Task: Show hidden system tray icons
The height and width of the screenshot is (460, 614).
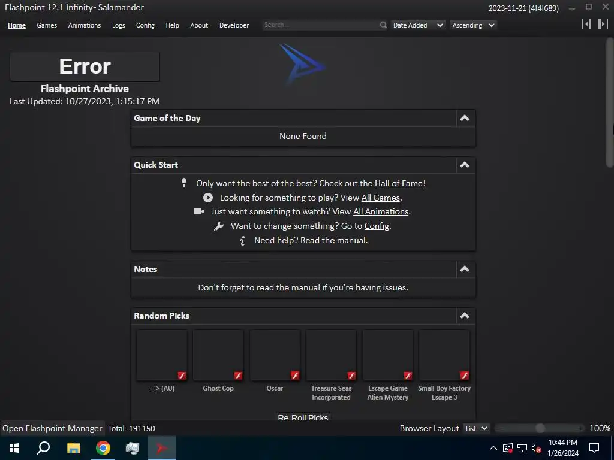Action: pyautogui.click(x=493, y=448)
